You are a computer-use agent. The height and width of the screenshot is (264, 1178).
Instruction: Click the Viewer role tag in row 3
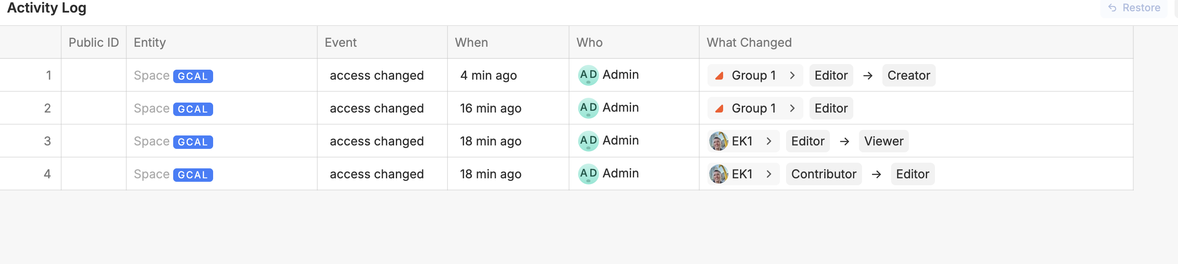tap(883, 142)
